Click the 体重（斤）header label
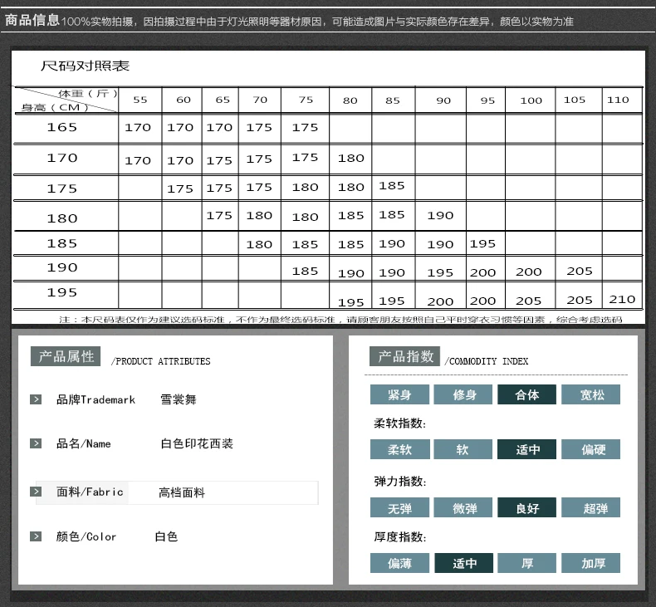Viewport: 656px width, 607px height. (x=88, y=93)
